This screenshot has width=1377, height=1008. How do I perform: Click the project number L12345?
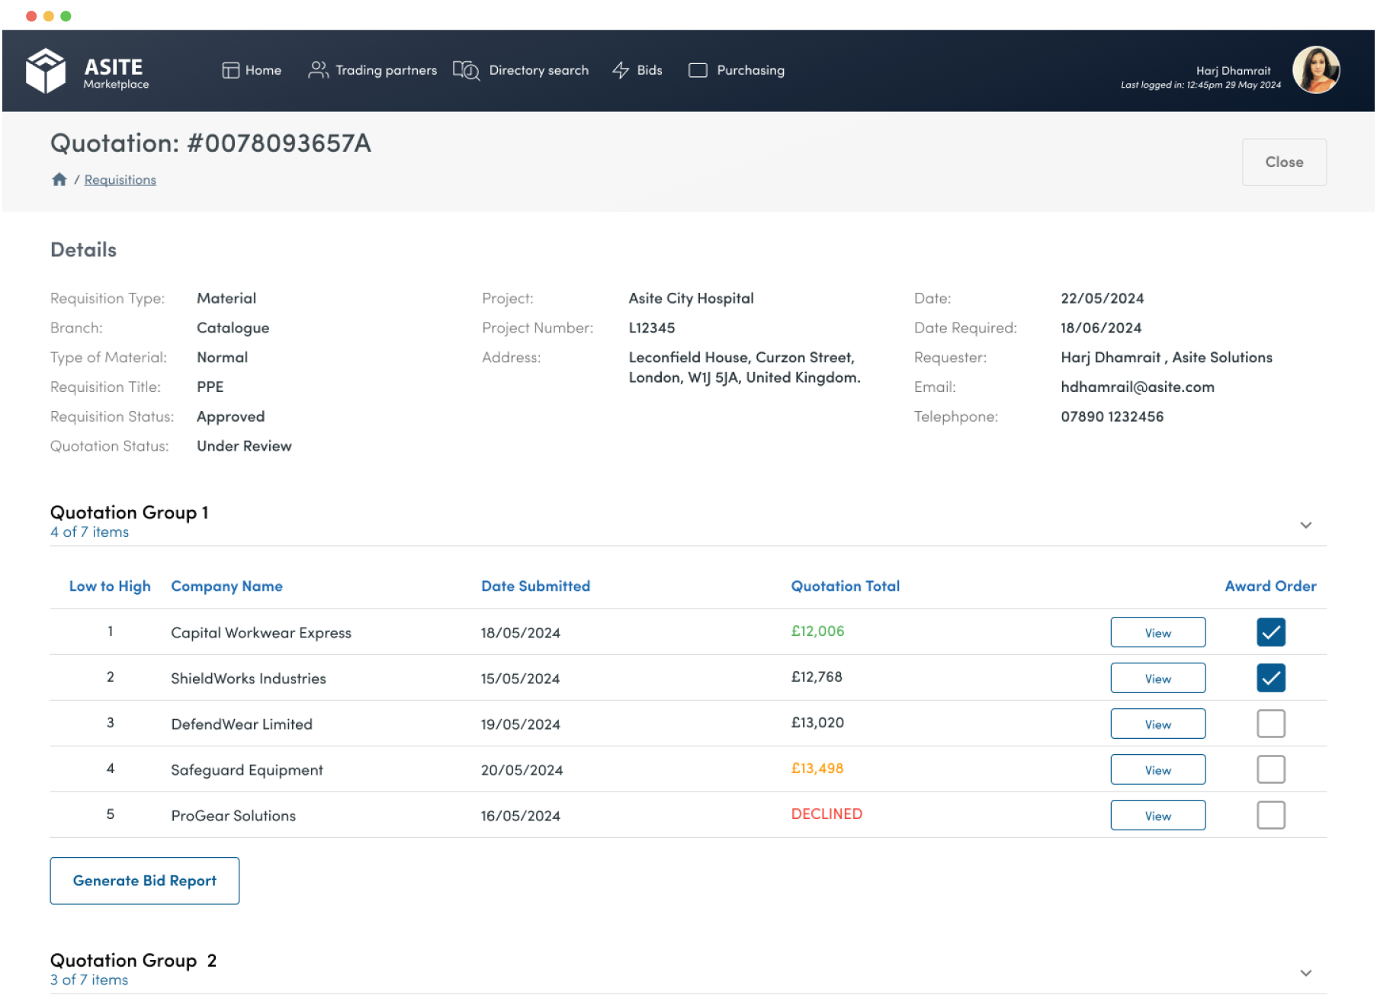tap(652, 329)
